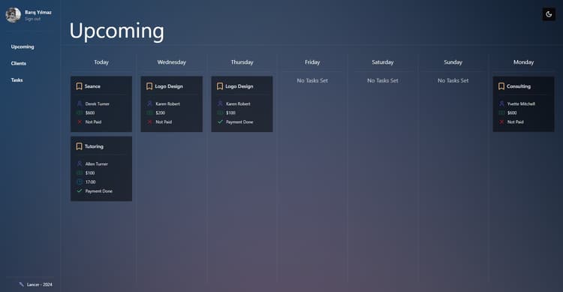This screenshot has width=563, height=292.
Task: Click the client name Derek Turner
Action: coord(98,104)
